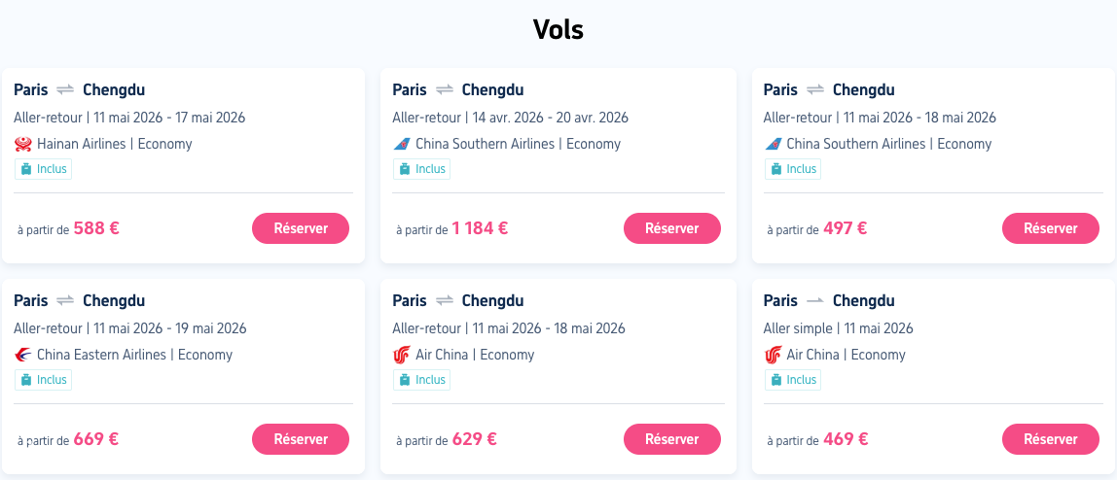Open the Paris Chengdu 14 avr. flight title

click(457, 90)
